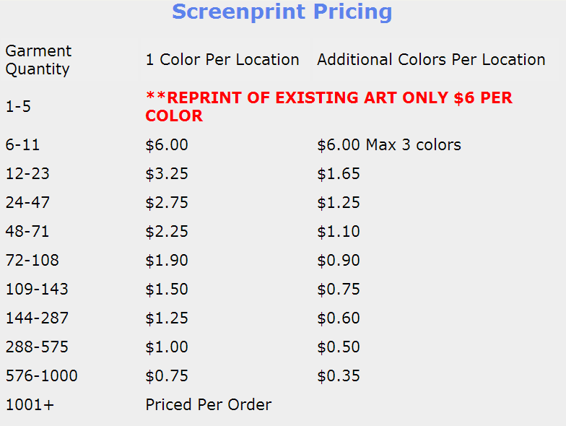Click the Garment Quantity column header
The image size is (566, 426).
coord(38,60)
